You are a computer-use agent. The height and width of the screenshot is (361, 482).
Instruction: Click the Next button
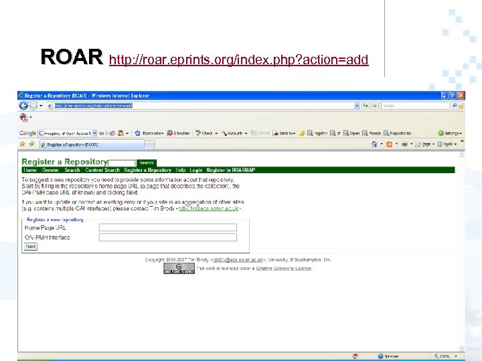31,247
